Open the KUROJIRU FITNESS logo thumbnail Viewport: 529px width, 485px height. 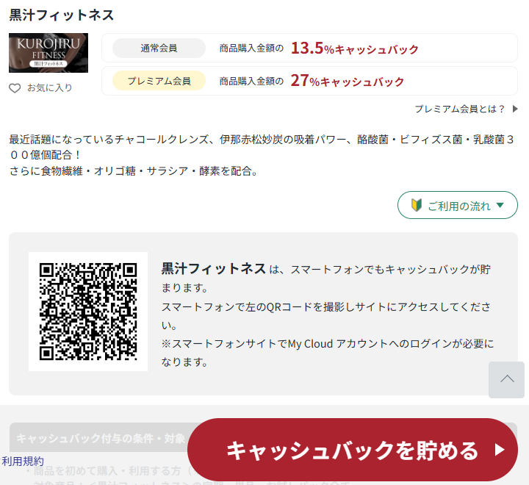click(x=48, y=53)
